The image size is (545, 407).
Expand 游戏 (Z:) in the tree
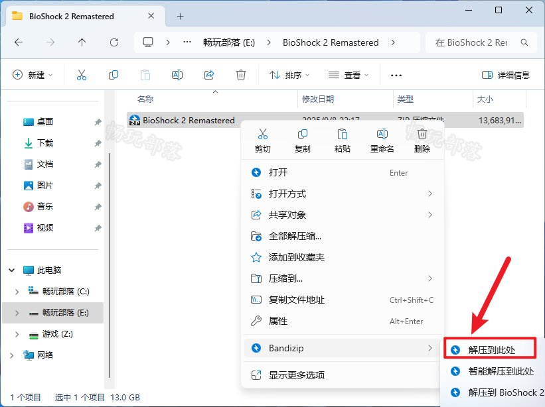17,334
